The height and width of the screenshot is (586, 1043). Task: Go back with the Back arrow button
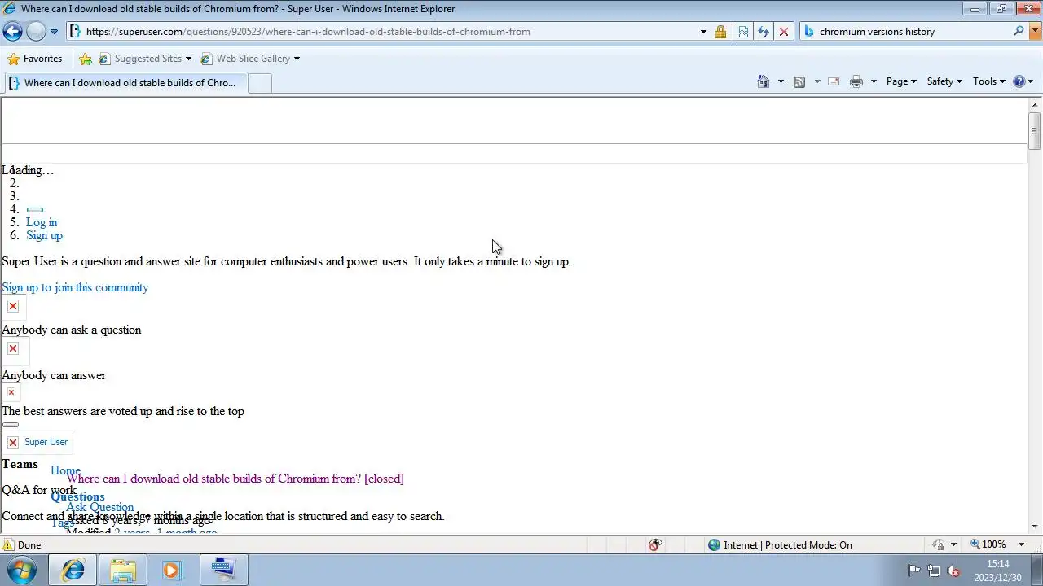tap(12, 32)
